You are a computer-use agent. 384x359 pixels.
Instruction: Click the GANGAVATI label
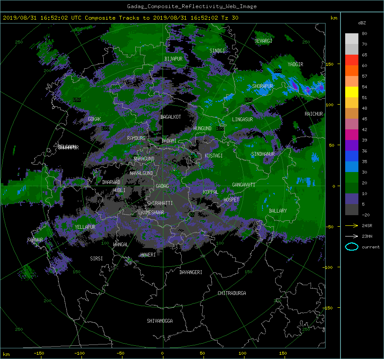(244, 185)
